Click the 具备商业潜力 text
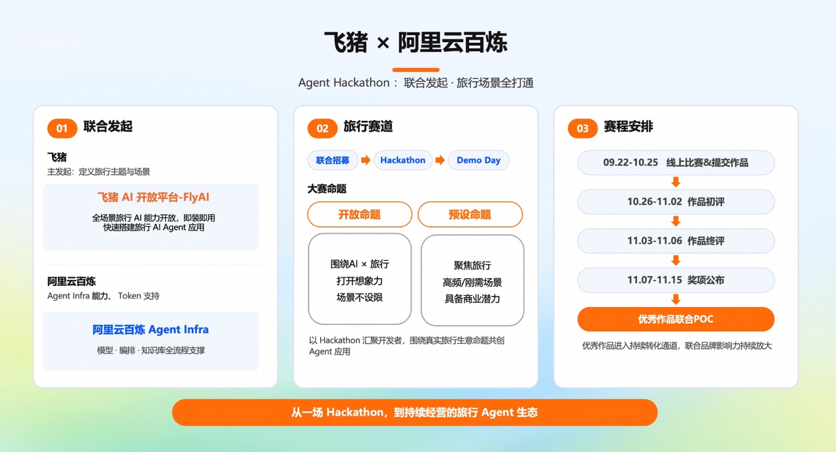836x452 pixels. [x=472, y=298]
